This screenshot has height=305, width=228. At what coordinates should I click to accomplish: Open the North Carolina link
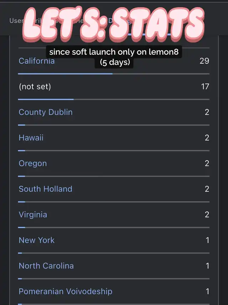[x=46, y=266]
